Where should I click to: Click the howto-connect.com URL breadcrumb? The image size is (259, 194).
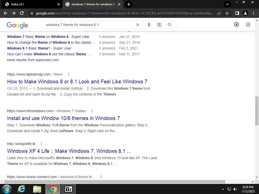(51, 177)
